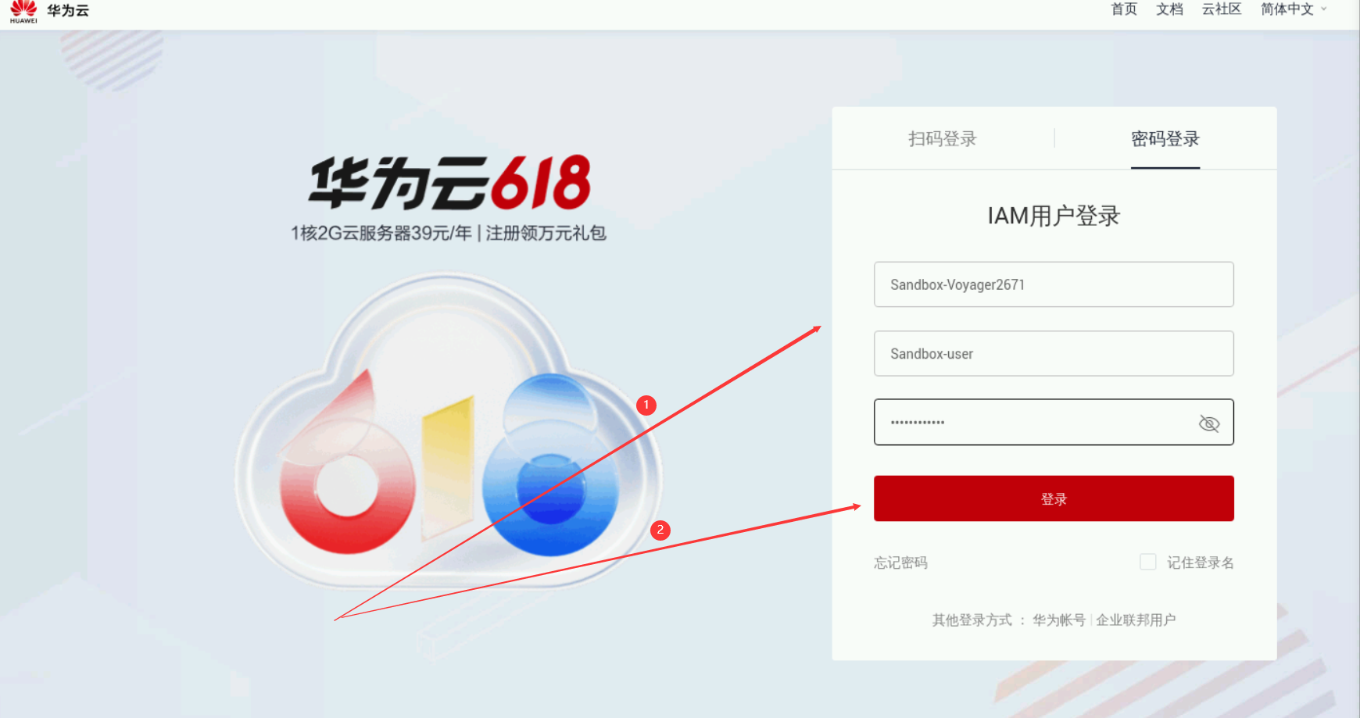1360x718 pixels.
Task: Click the red 登录 button
Action: tap(1054, 498)
